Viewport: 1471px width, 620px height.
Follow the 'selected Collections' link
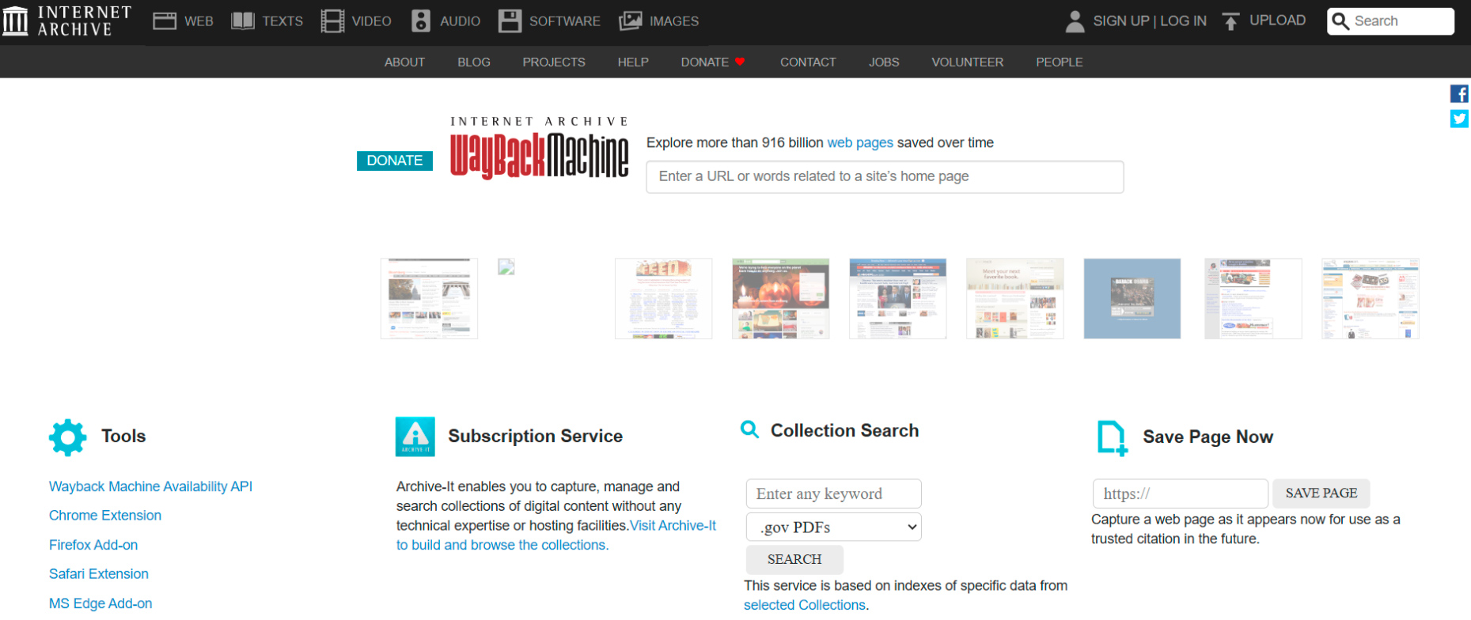[805, 605]
